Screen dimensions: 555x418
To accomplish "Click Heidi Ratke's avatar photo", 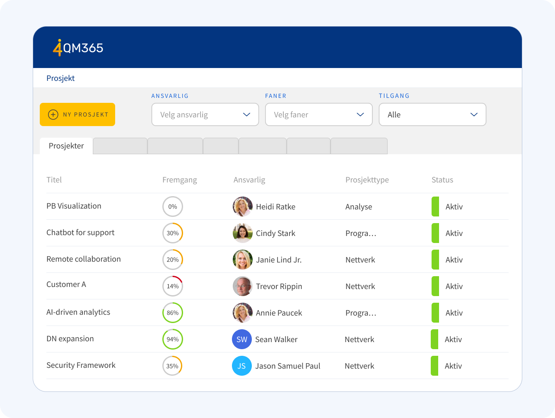I will coord(243,207).
